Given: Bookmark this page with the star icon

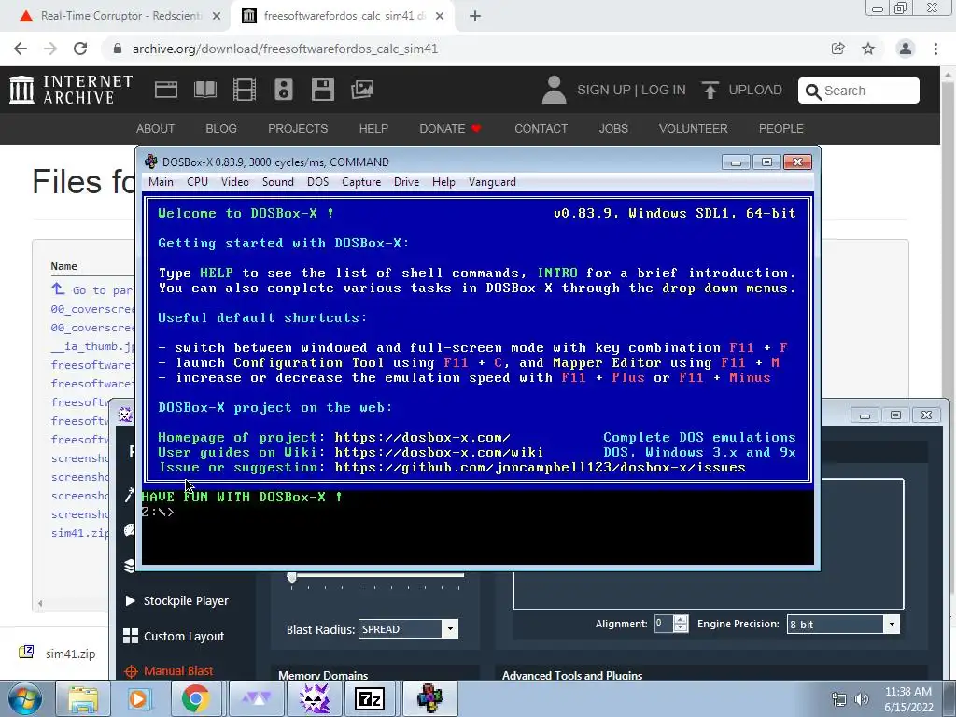Looking at the screenshot, I should [x=868, y=49].
